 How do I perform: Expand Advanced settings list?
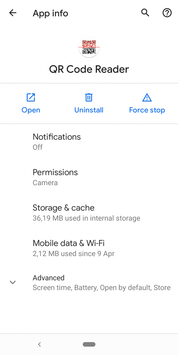tap(89, 283)
